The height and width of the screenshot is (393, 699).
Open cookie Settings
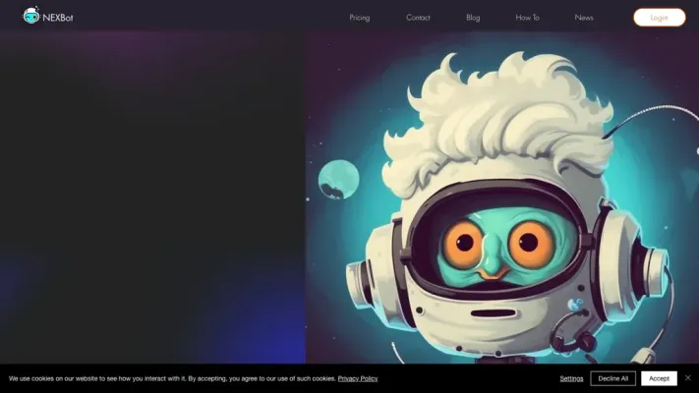pyautogui.click(x=571, y=378)
